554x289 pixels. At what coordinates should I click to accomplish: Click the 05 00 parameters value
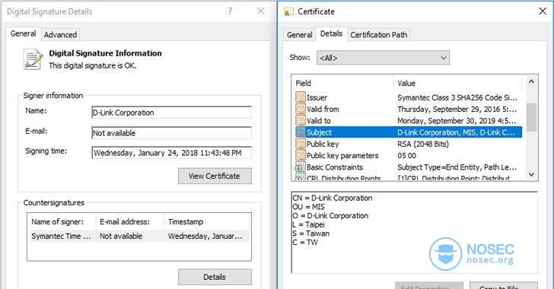point(406,156)
